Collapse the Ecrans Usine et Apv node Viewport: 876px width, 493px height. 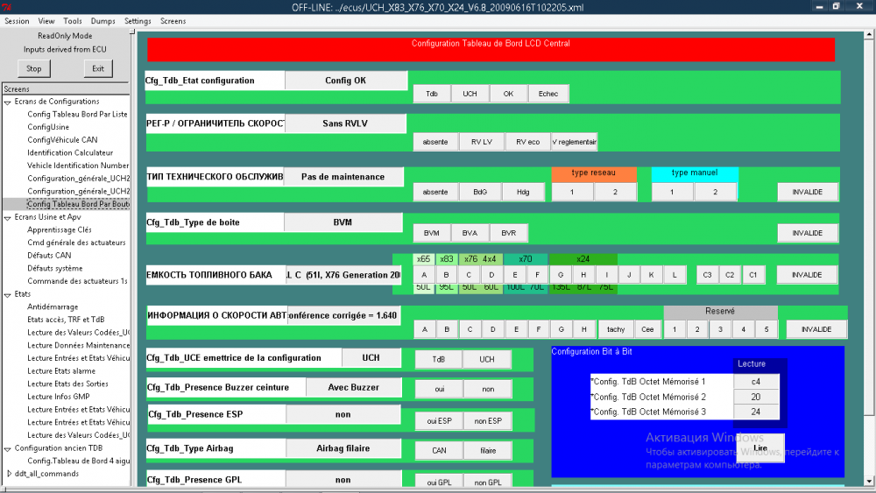8,218
